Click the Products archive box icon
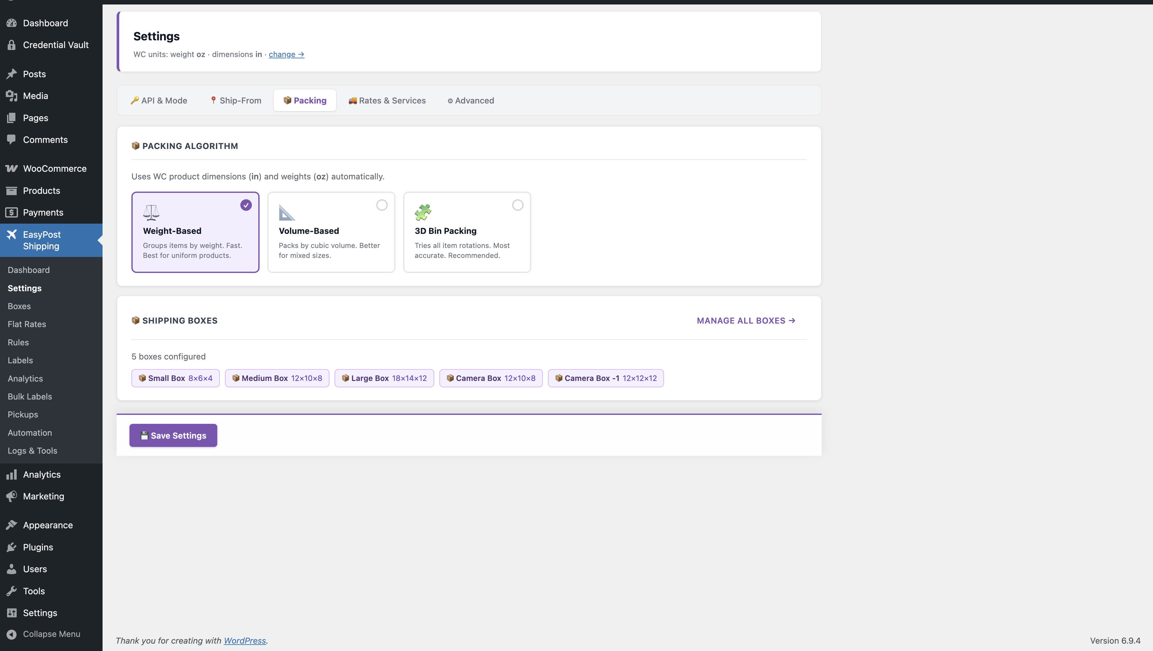 click(12, 191)
